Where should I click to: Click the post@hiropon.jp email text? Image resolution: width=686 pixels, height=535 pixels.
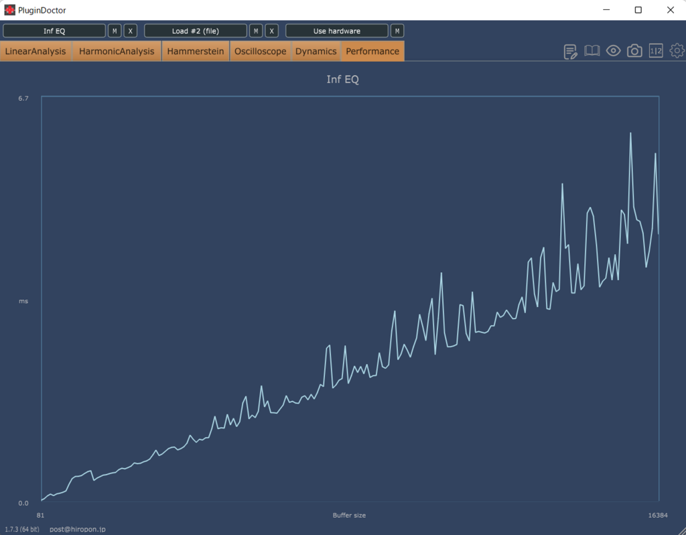[x=78, y=530]
